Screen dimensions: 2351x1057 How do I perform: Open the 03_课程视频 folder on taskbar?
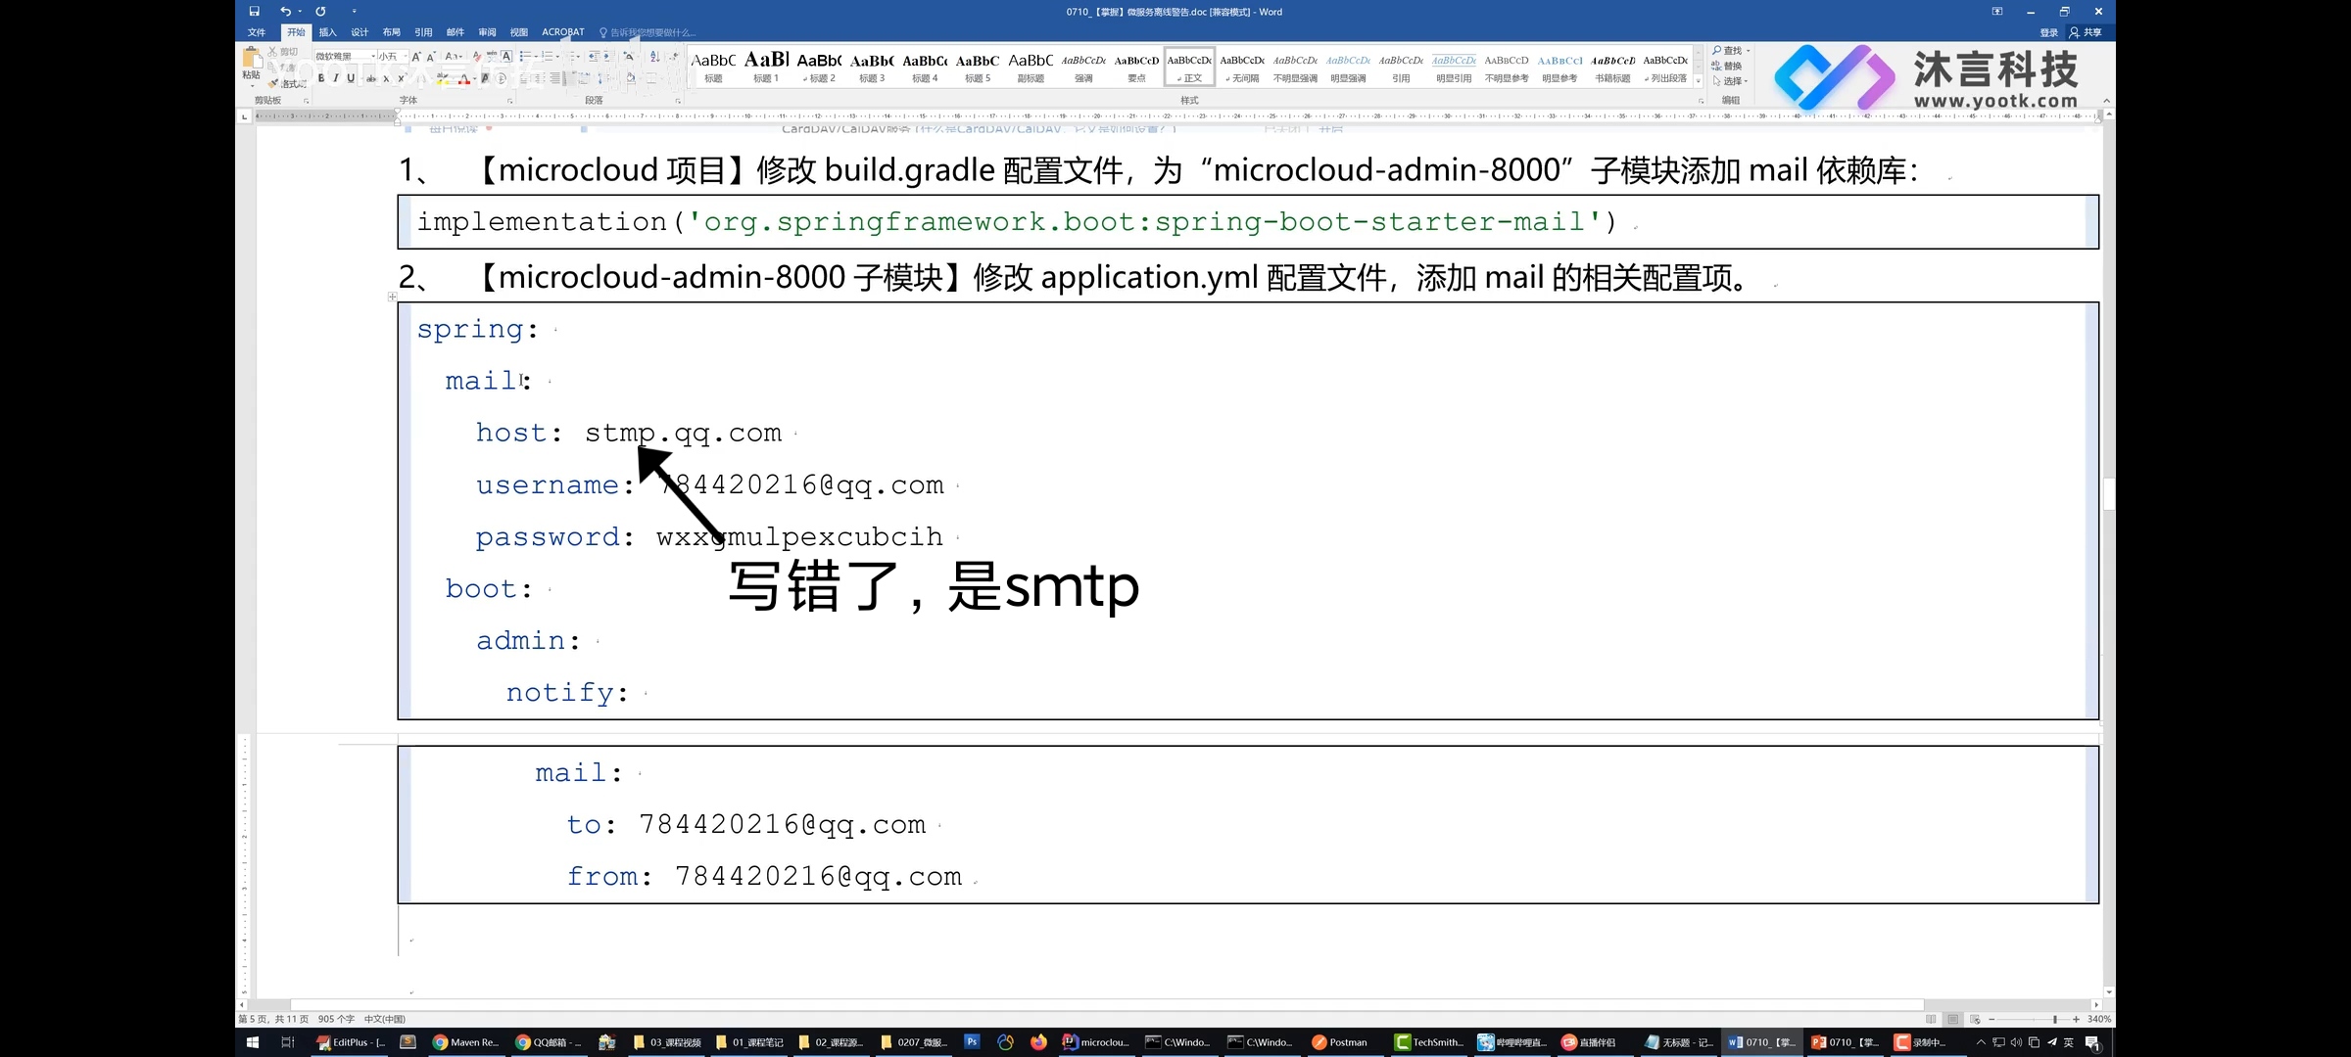point(668,1042)
